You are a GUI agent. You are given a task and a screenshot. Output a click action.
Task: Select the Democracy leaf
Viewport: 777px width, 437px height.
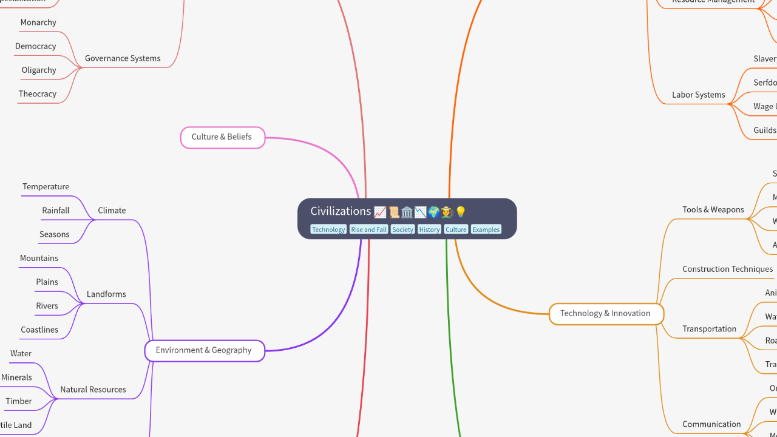coord(36,46)
